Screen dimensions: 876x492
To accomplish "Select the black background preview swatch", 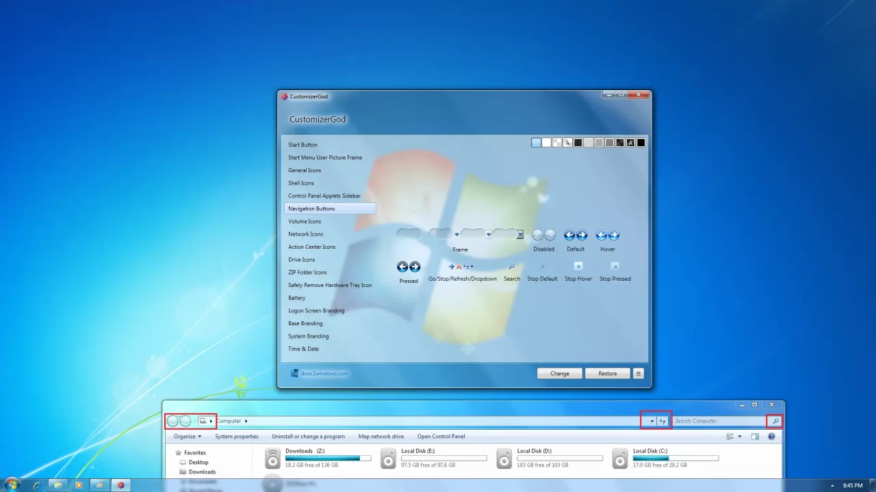I will (640, 142).
